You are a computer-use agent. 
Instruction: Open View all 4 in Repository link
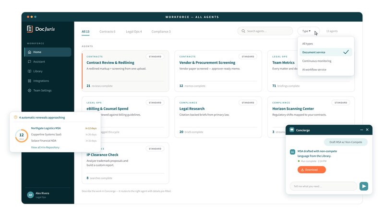click(x=45, y=147)
